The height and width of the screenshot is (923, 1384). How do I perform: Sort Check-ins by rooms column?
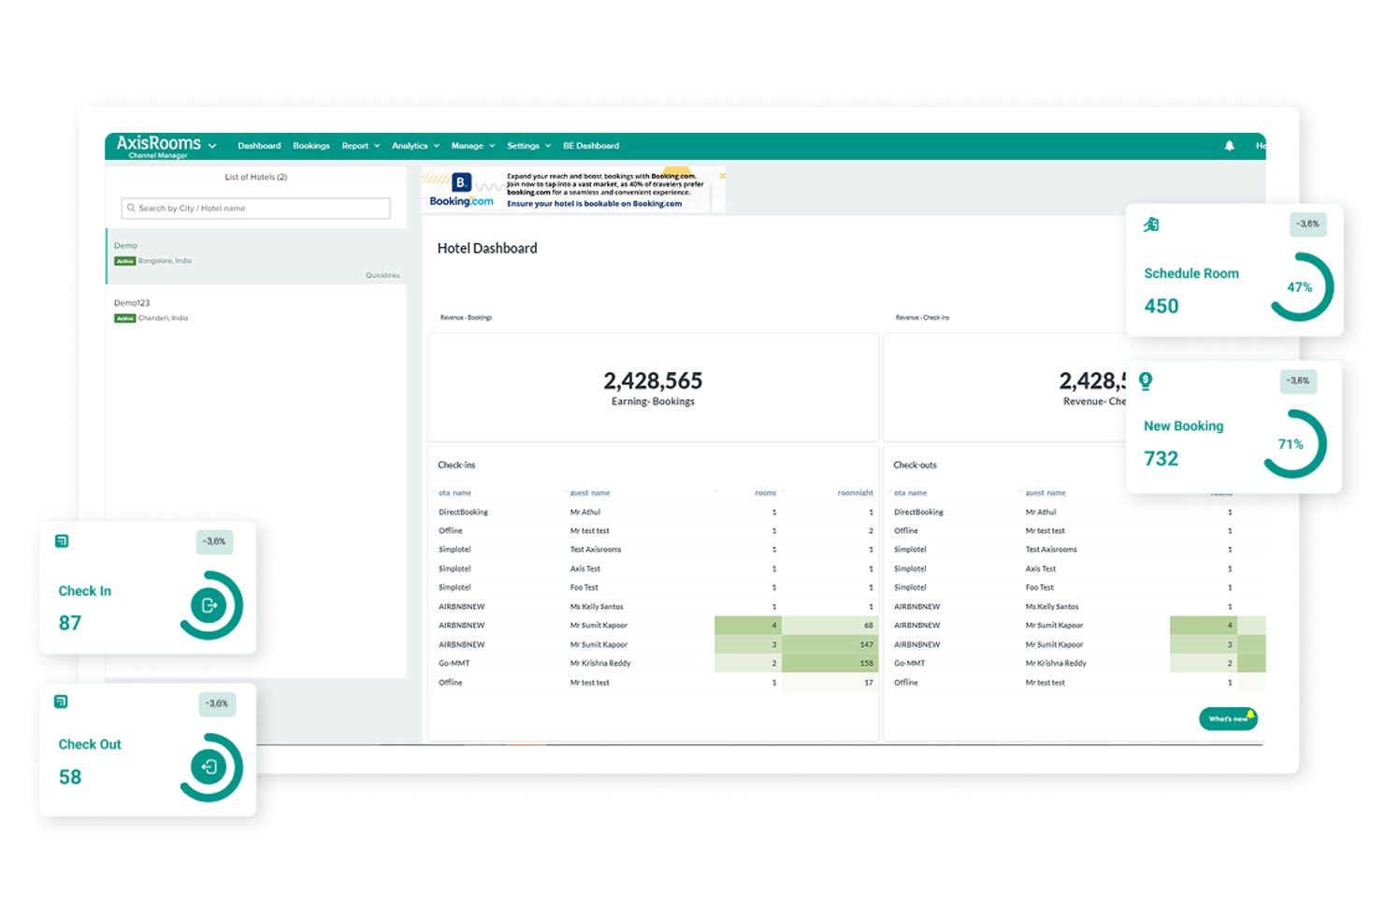coord(766,493)
